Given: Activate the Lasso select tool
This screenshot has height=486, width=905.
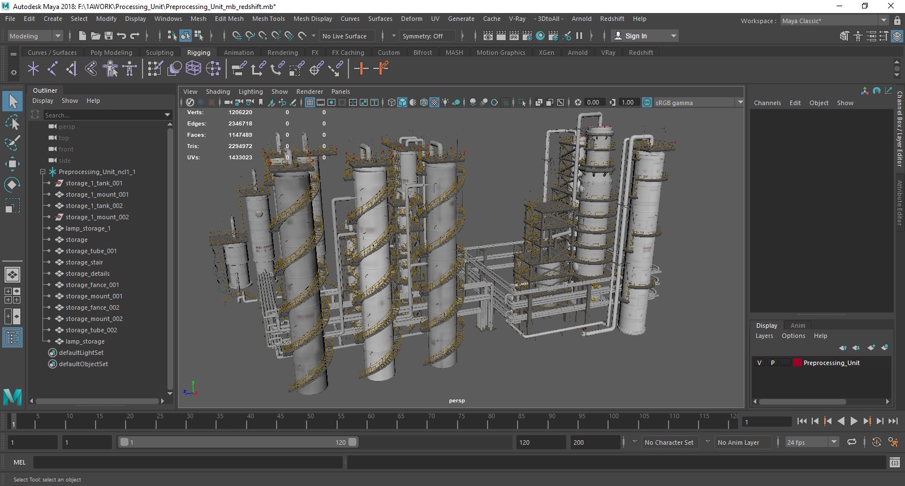Looking at the screenshot, I should click(x=12, y=123).
